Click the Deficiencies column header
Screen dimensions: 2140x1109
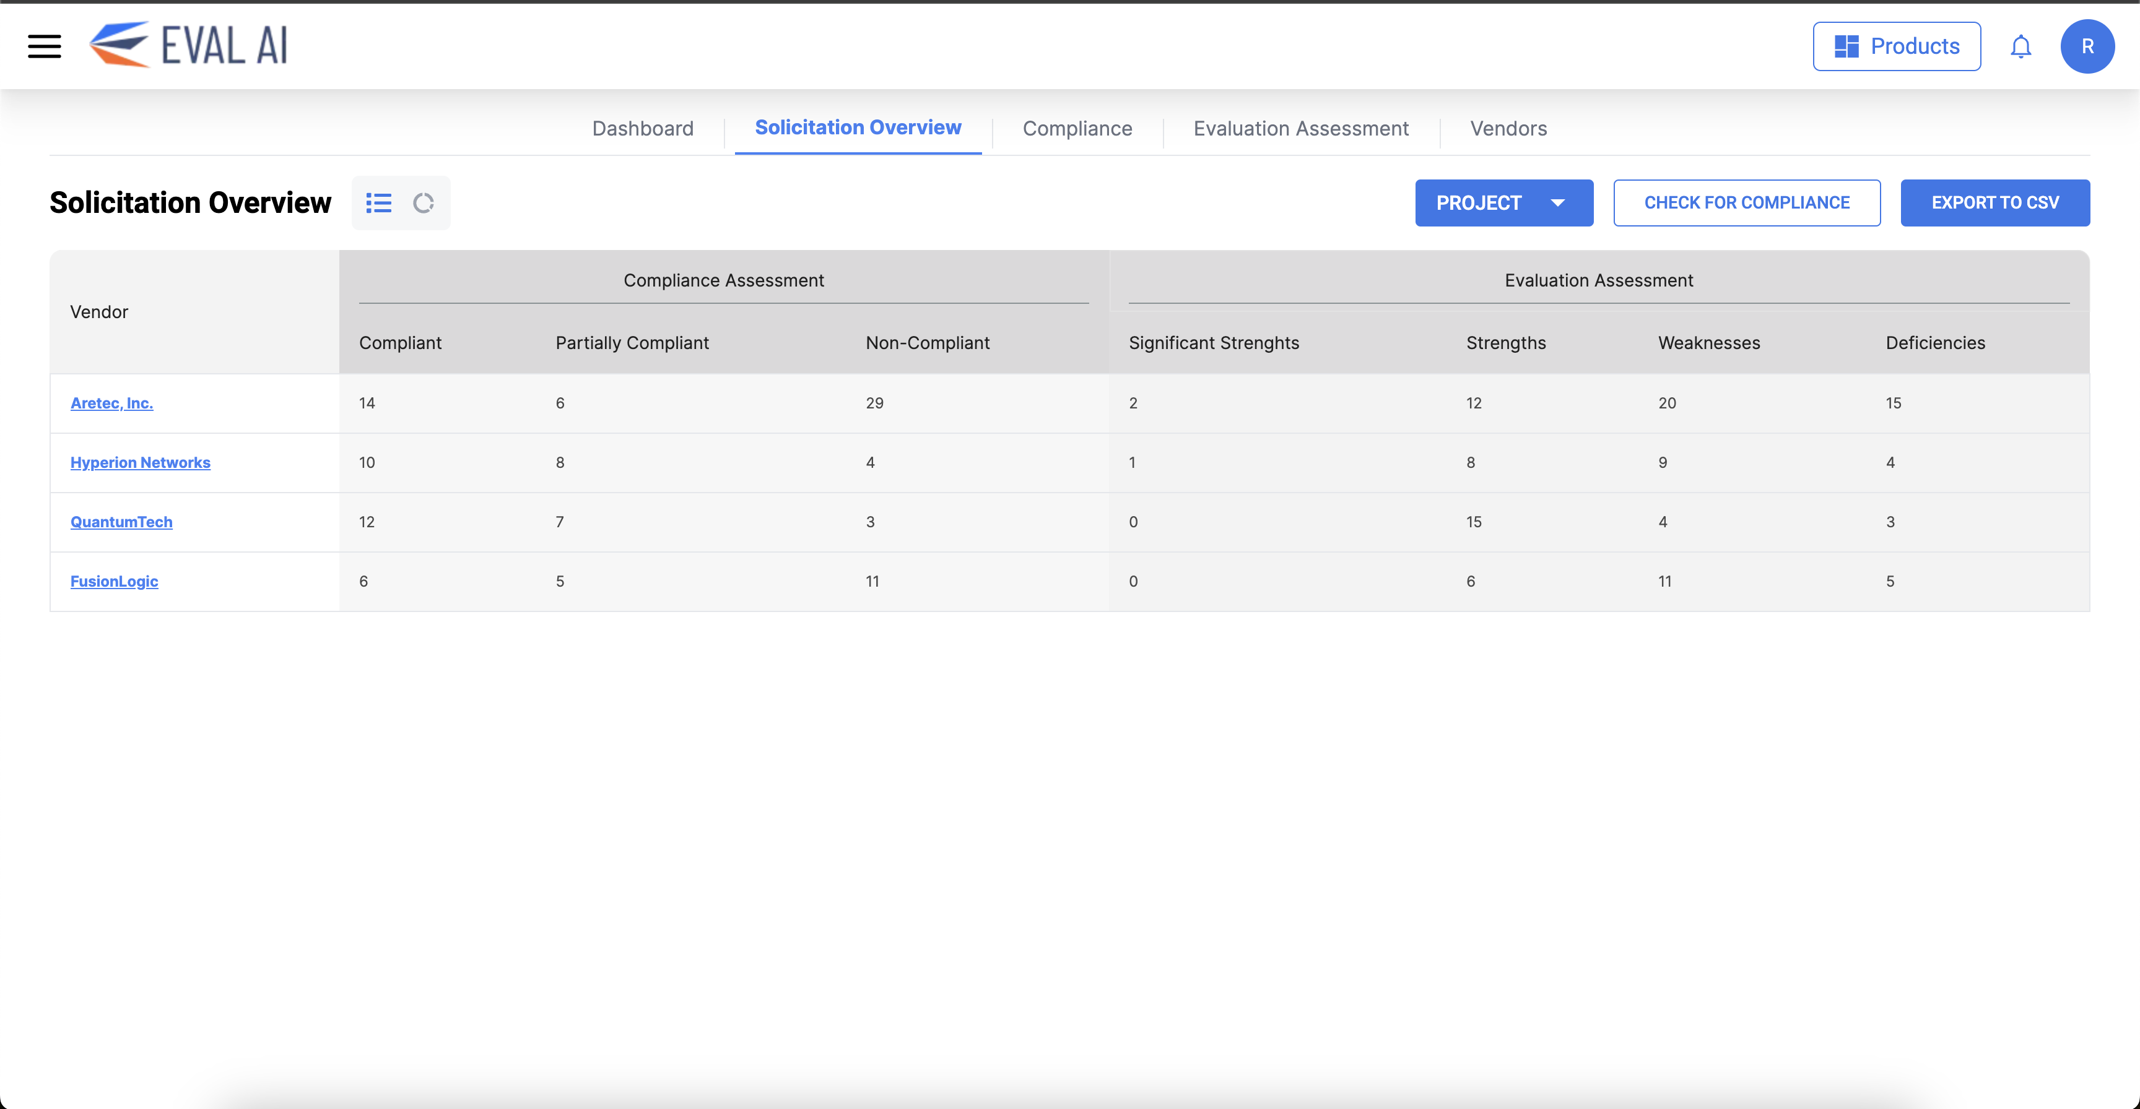pos(1935,343)
